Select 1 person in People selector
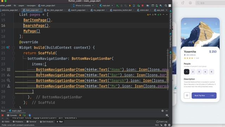The height and width of the screenshot is (127, 225). click(187, 72)
